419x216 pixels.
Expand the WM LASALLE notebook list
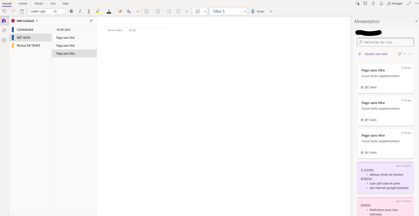tap(37, 21)
